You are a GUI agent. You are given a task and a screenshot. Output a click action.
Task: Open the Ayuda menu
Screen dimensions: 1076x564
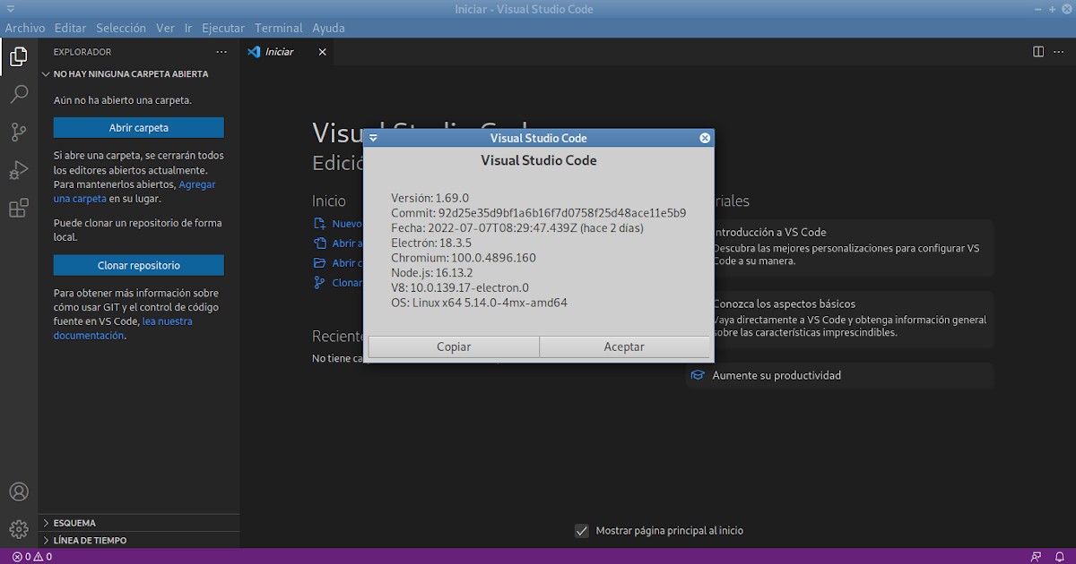(329, 28)
